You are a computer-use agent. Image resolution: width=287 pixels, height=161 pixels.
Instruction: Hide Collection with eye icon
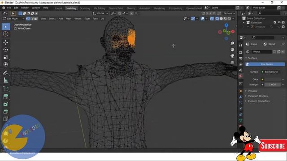[279, 22]
